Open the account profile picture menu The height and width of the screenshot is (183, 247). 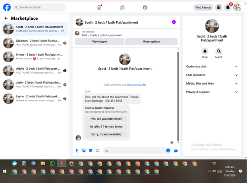click(237, 7)
